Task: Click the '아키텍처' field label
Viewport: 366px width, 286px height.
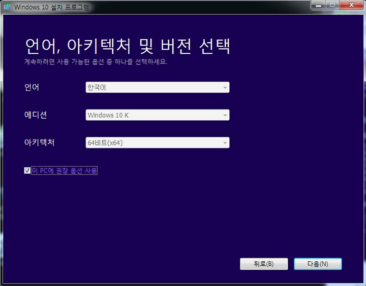Action: coord(40,142)
